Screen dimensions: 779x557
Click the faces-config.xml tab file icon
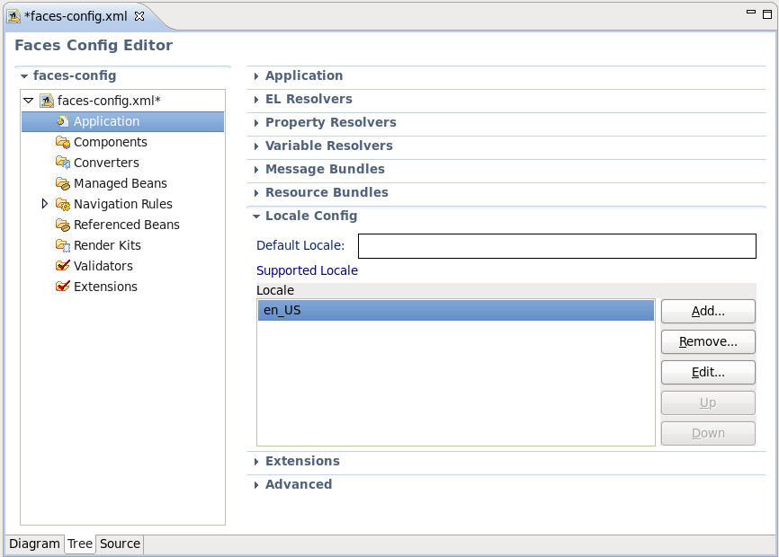pyautogui.click(x=13, y=16)
